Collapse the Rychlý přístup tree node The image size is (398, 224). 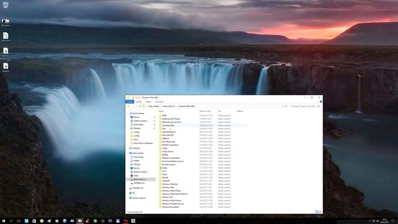pos(127,113)
